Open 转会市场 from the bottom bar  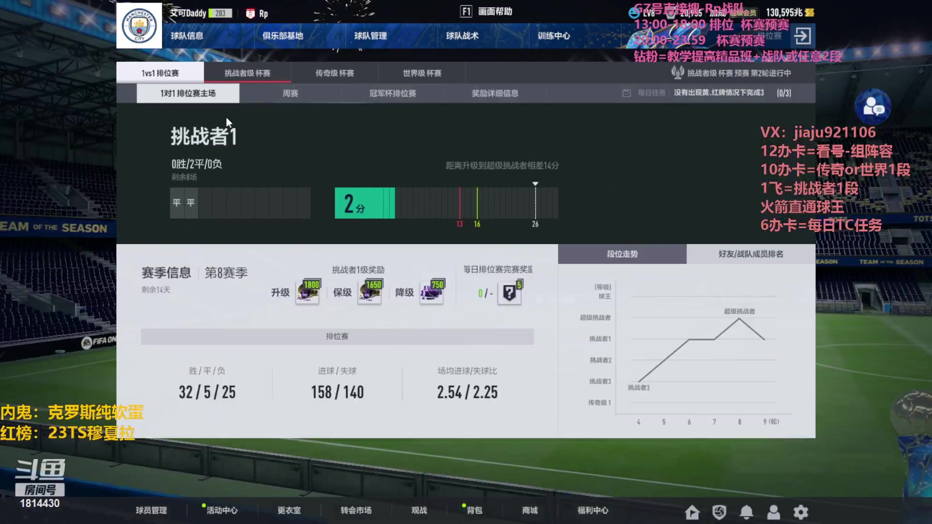pyautogui.click(x=355, y=510)
